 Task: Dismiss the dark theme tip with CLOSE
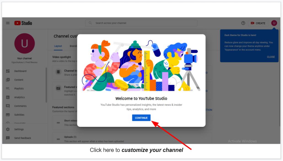click(x=271, y=57)
